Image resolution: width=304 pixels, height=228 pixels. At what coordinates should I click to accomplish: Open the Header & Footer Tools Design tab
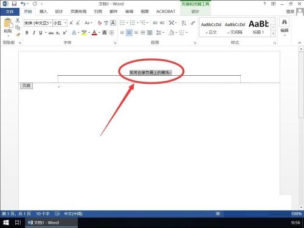pyautogui.click(x=195, y=12)
